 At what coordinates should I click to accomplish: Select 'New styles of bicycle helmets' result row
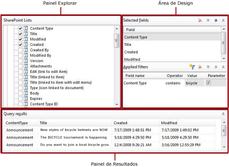(x=109, y=130)
